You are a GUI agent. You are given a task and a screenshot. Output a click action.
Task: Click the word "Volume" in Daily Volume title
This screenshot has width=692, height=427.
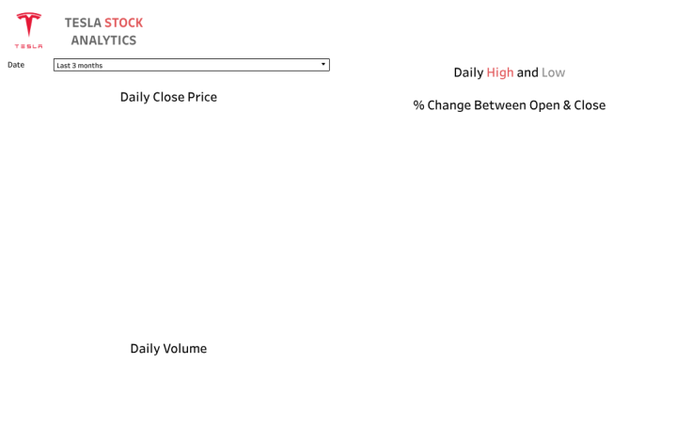pyautogui.click(x=184, y=348)
